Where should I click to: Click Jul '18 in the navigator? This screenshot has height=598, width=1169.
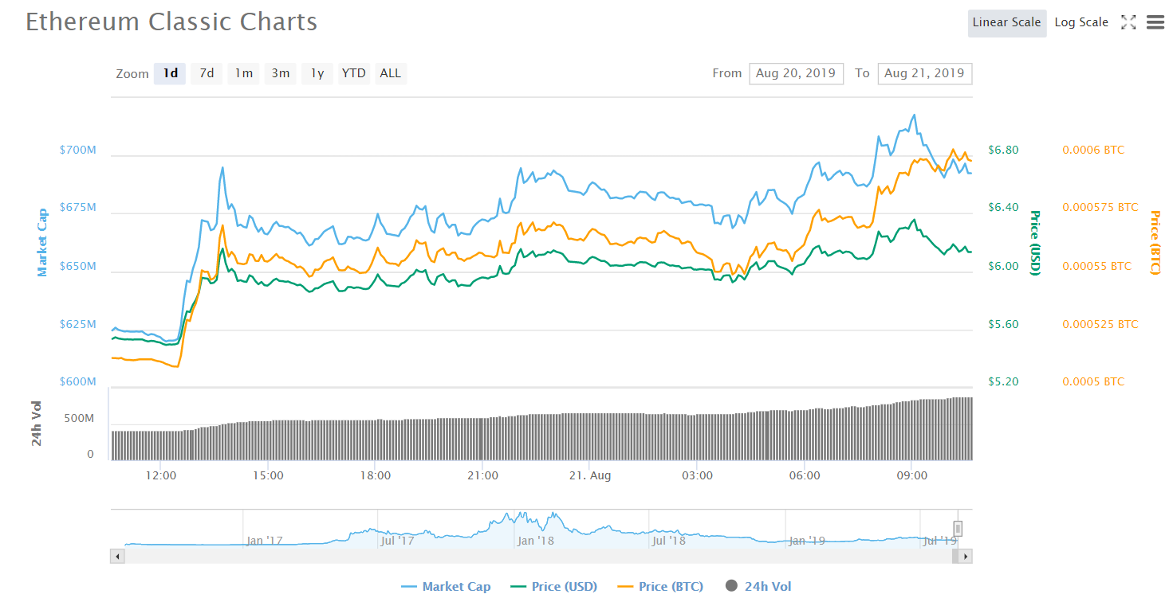tap(669, 541)
